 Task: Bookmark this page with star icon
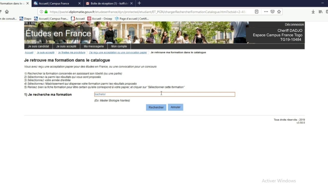[279, 12]
